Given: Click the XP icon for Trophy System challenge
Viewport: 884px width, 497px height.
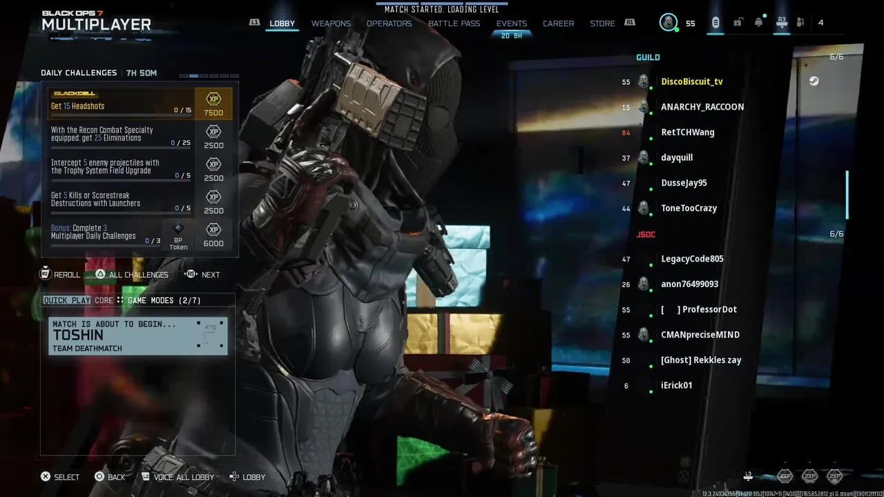Looking at the screenshot, I should click(x=213, y=164).
